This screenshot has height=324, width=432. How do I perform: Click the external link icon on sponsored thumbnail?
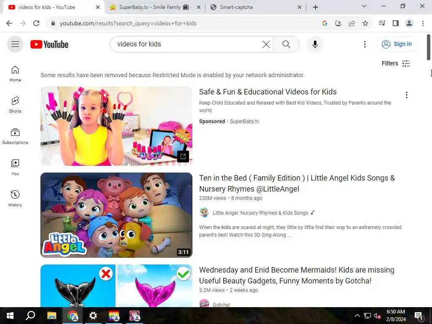183,157
